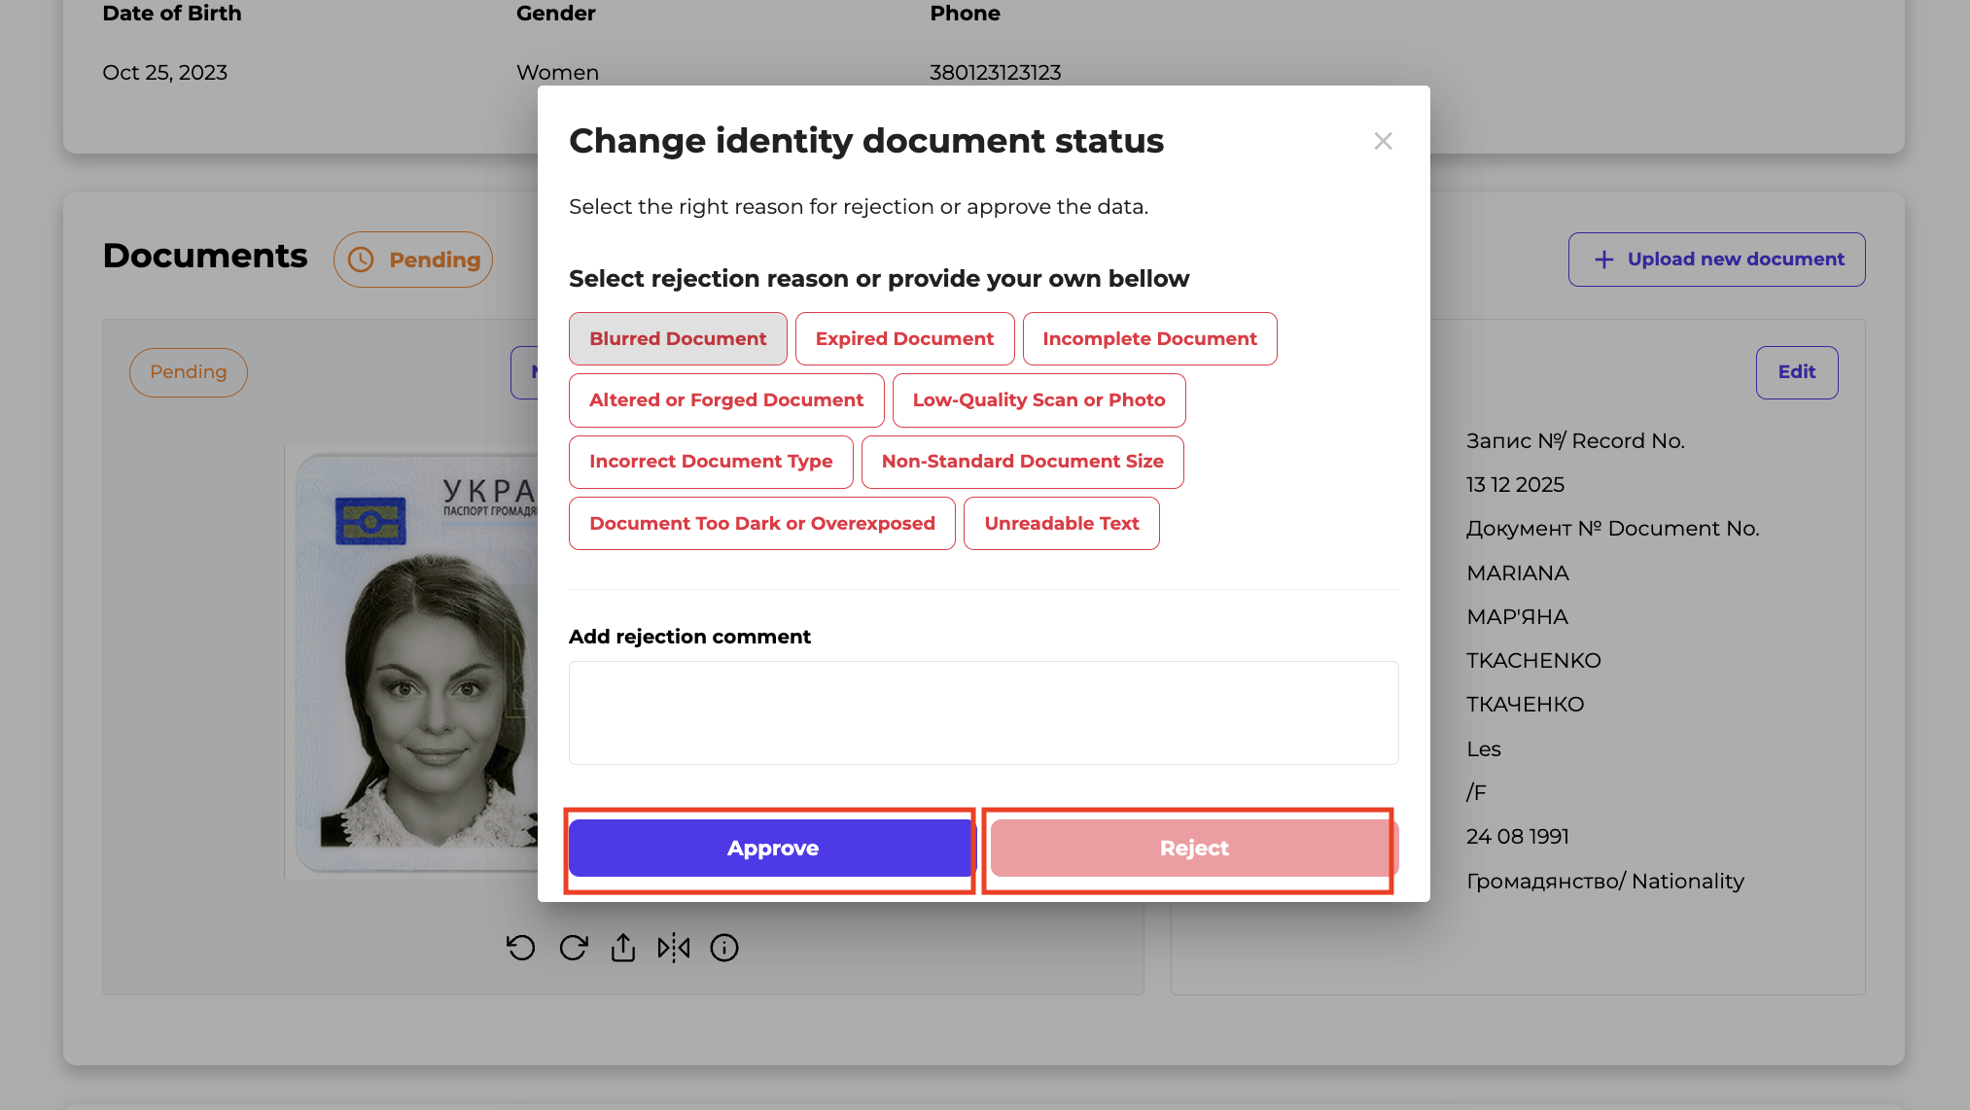Click the rotate clockwise icon

tap(574, 948)
